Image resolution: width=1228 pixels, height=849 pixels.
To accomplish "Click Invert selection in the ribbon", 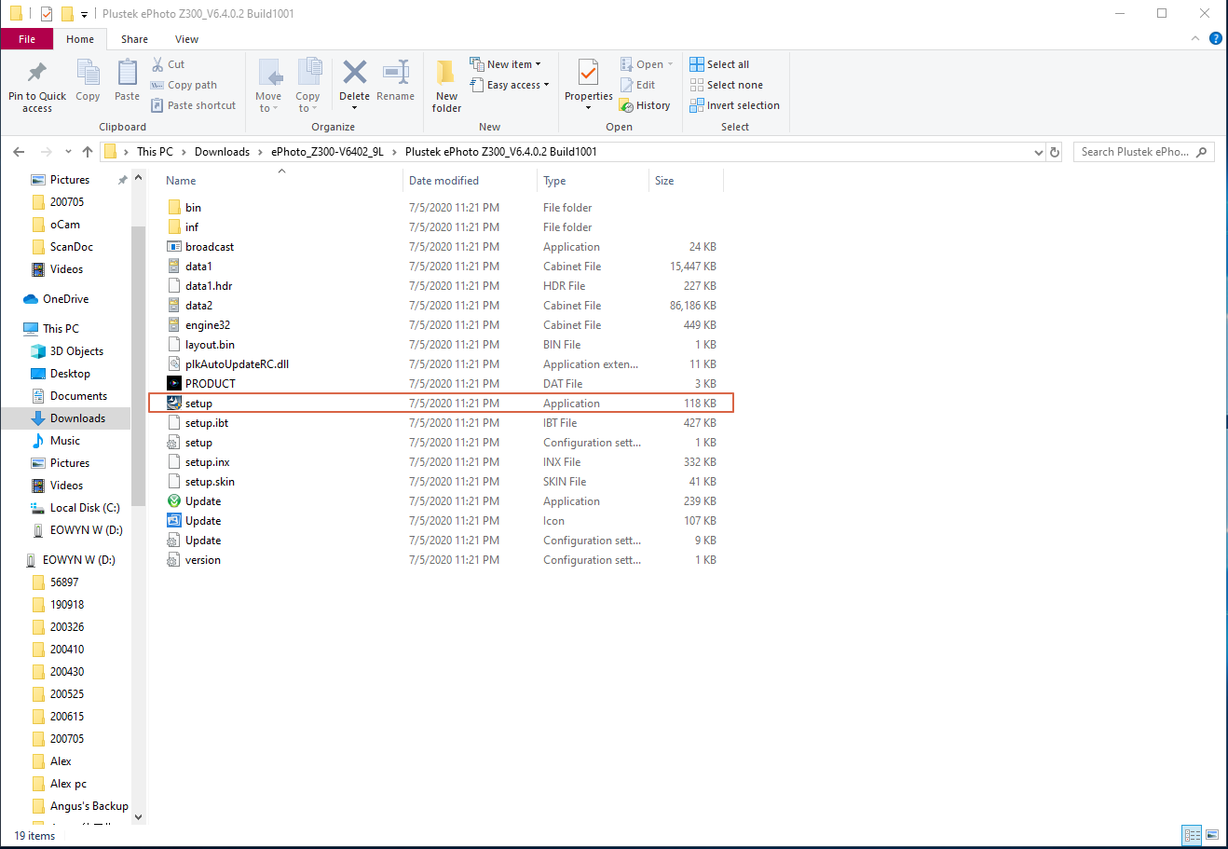I will 735,105.
